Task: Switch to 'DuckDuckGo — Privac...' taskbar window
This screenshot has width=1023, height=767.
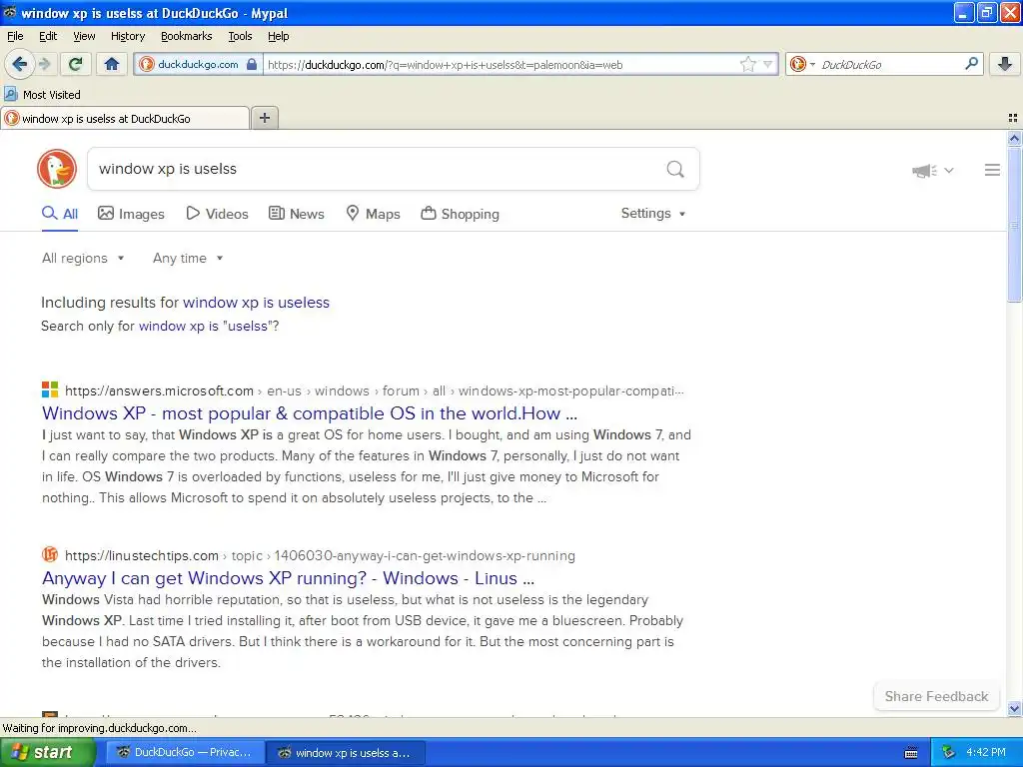Action: pos(185,753)
